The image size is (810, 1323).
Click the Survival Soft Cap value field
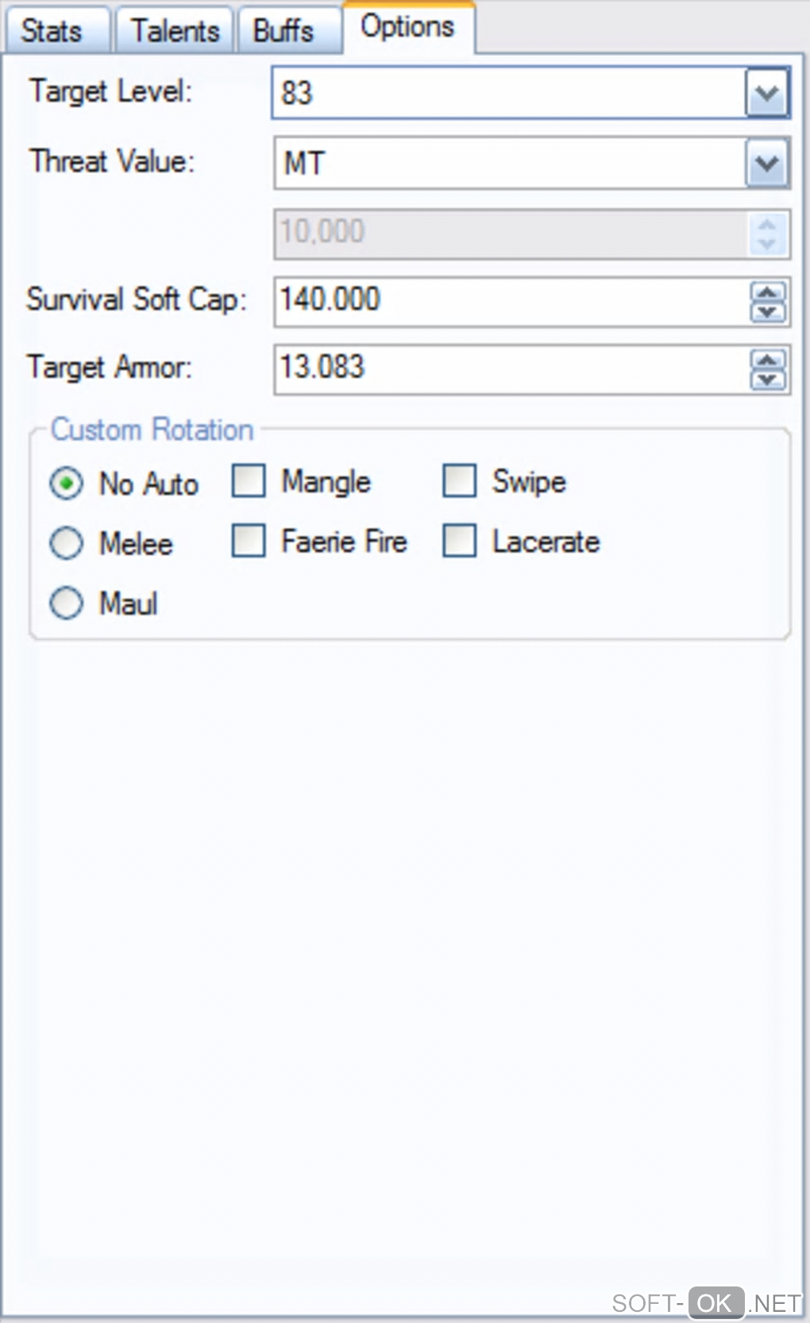coord(508,301)
